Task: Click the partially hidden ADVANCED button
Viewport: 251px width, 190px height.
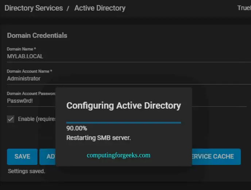Action: (x=47, y=157)
